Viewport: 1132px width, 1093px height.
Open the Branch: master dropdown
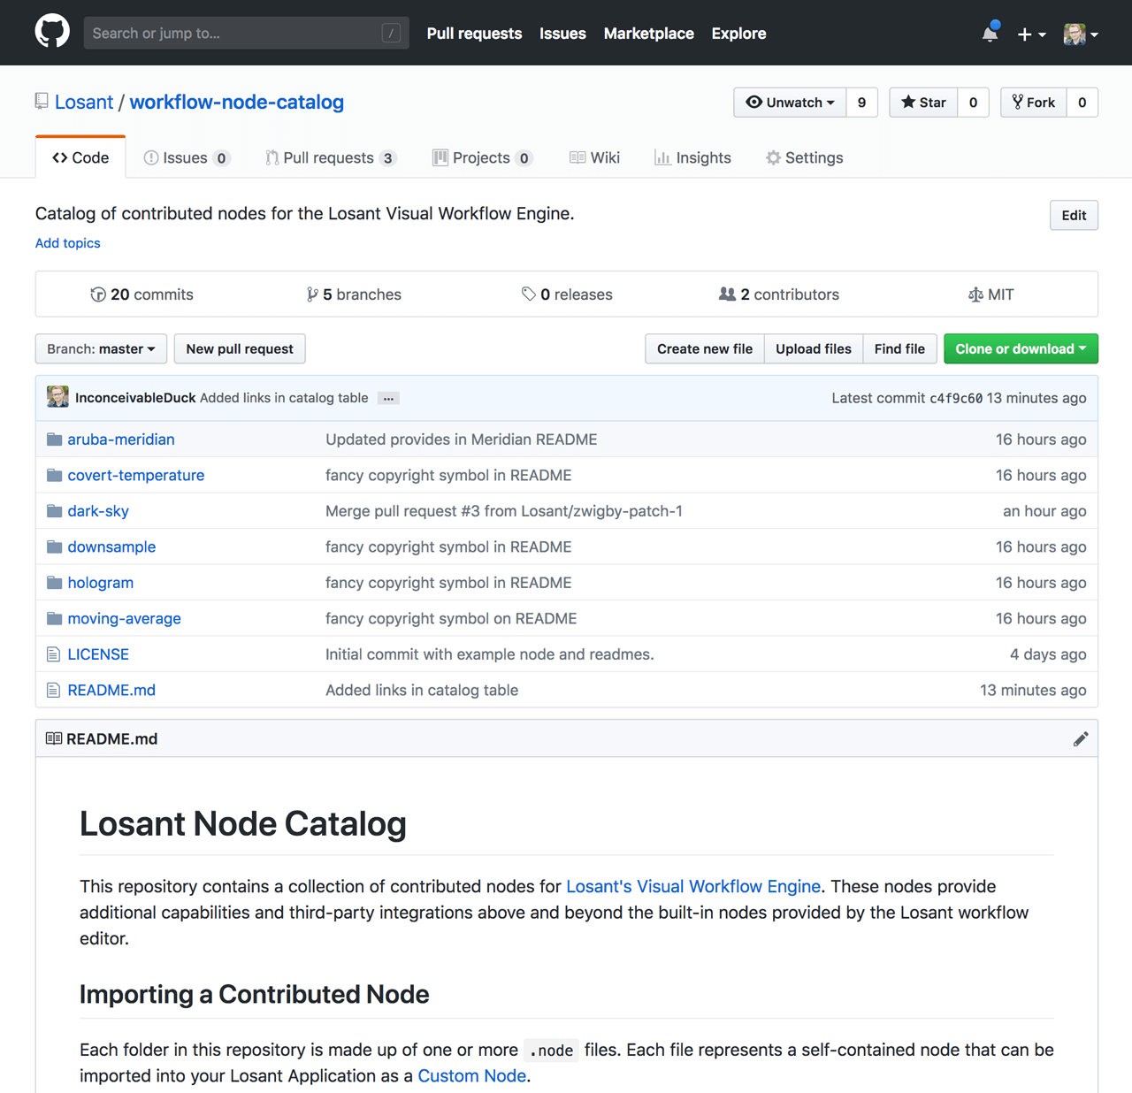(100, 348)
